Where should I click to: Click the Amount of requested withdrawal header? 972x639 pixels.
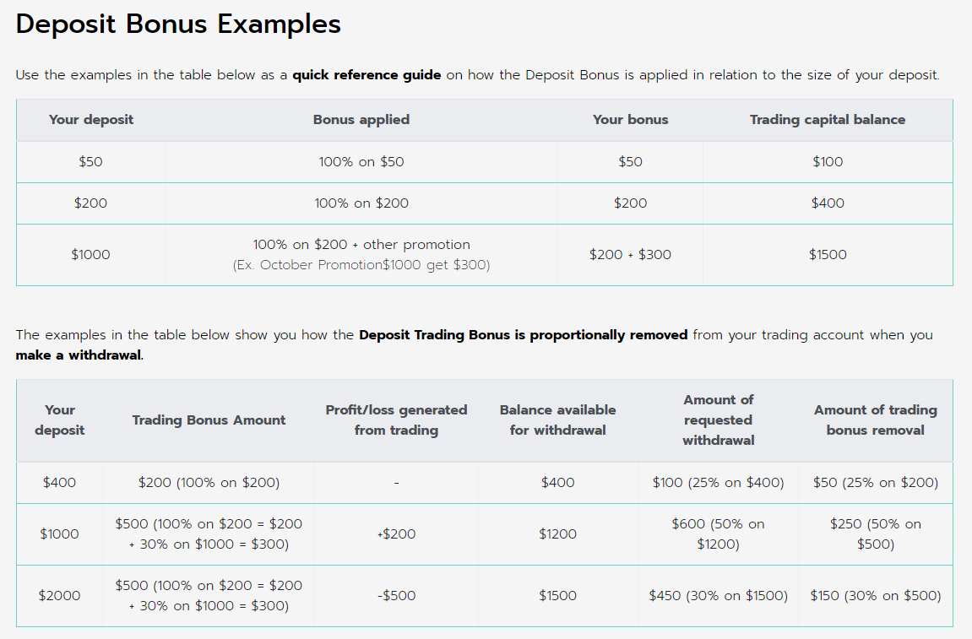click(719, 420)
